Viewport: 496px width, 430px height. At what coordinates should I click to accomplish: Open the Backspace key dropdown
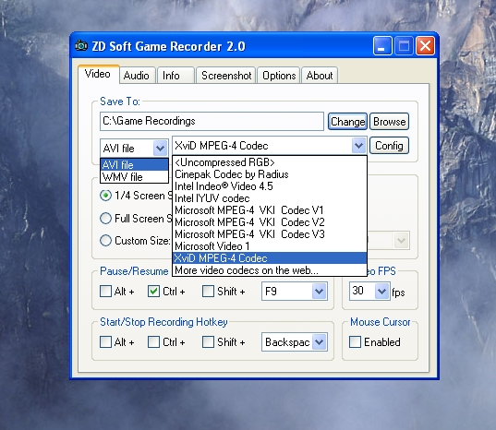pyautogui.click(x=319, y=341)
